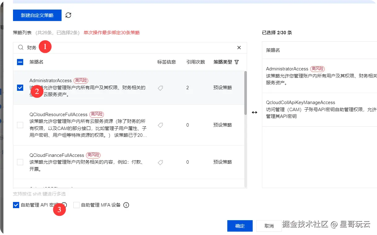377x235 pixels.
Task: Click AdministratorAccess name in the policy list
Action: (50, 80)
